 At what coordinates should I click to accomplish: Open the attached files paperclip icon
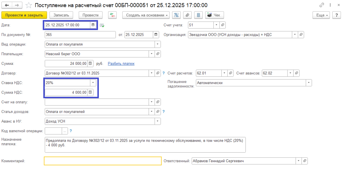[188, 15]
